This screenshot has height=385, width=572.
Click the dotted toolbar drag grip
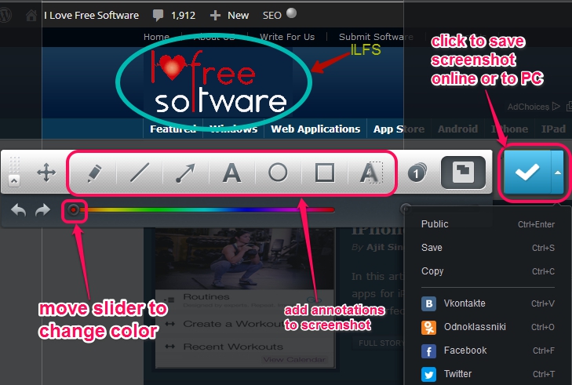[x=14, y=165]
